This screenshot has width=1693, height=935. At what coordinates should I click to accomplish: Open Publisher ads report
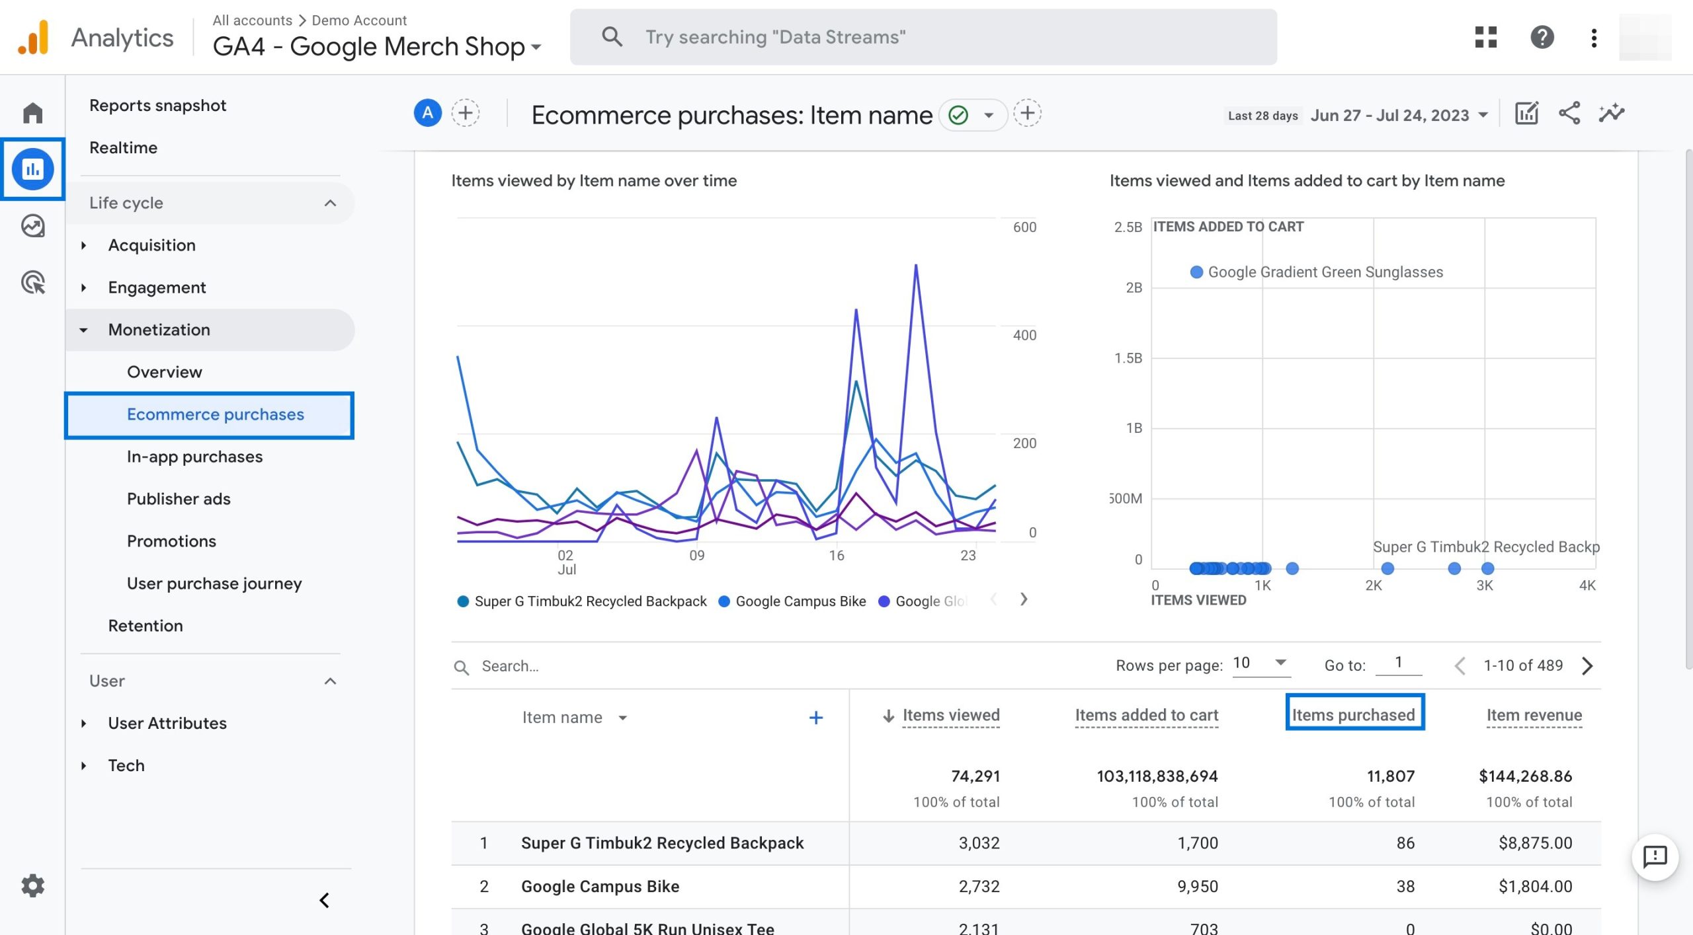(179, 499)
